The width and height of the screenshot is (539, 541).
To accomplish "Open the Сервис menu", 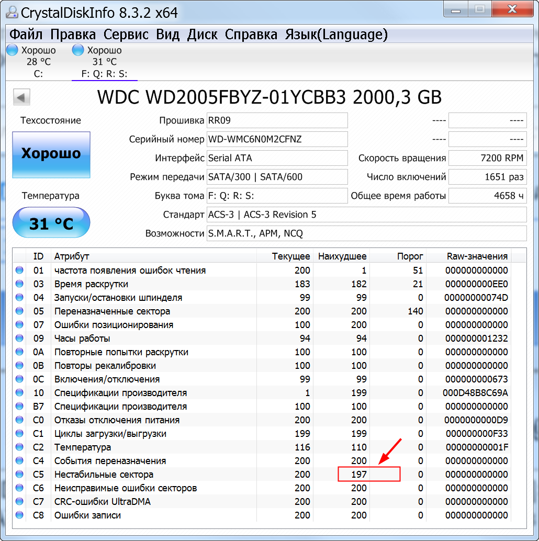I will [126, 35].
